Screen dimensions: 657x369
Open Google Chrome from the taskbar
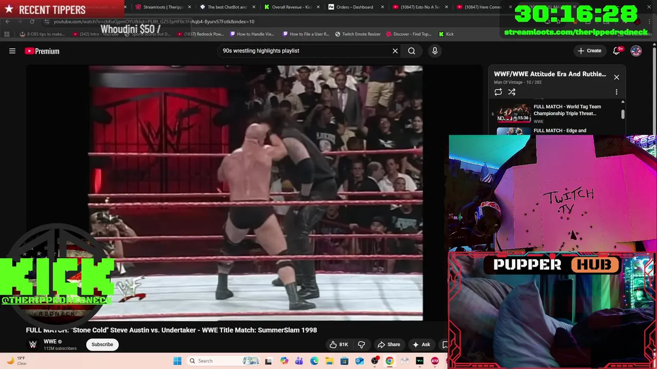point(390,361)
